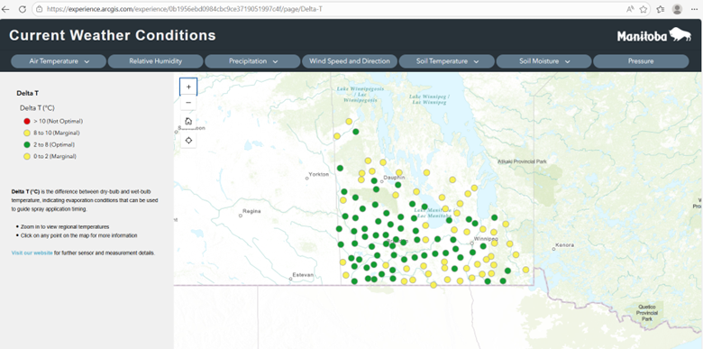This screenshot has width=703, height=349.
Task: Click the Lake Winnipeg map label
Action: pyautogui.click(x=429, y=99)
